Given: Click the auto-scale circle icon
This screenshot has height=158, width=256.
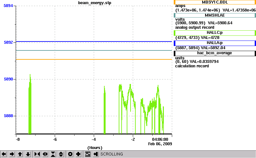Looking at the screenshot, I should (x=70, y=154).
